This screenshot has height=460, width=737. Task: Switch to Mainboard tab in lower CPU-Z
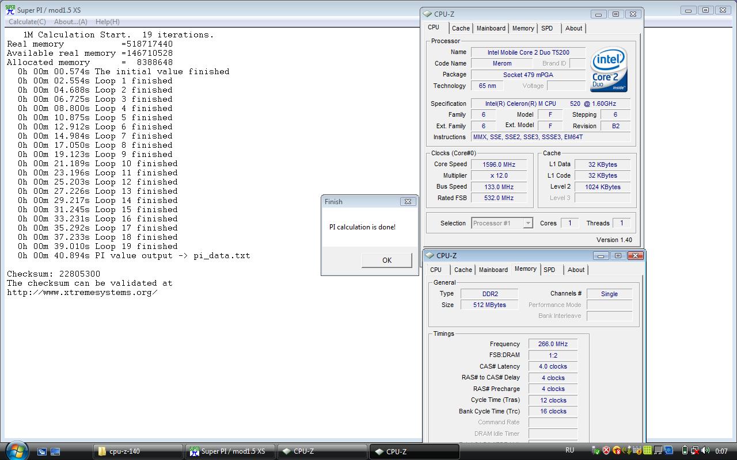pyautogui.click(x=493, y=270)
